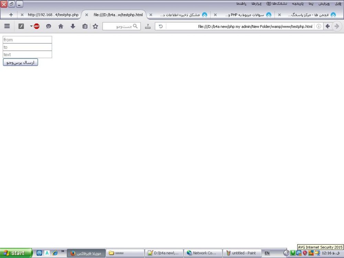This screenshot has height=258, width=344.
Task: Click the smiley face toolbar icon
Action: pyautogui.click(x=49, y=26)
